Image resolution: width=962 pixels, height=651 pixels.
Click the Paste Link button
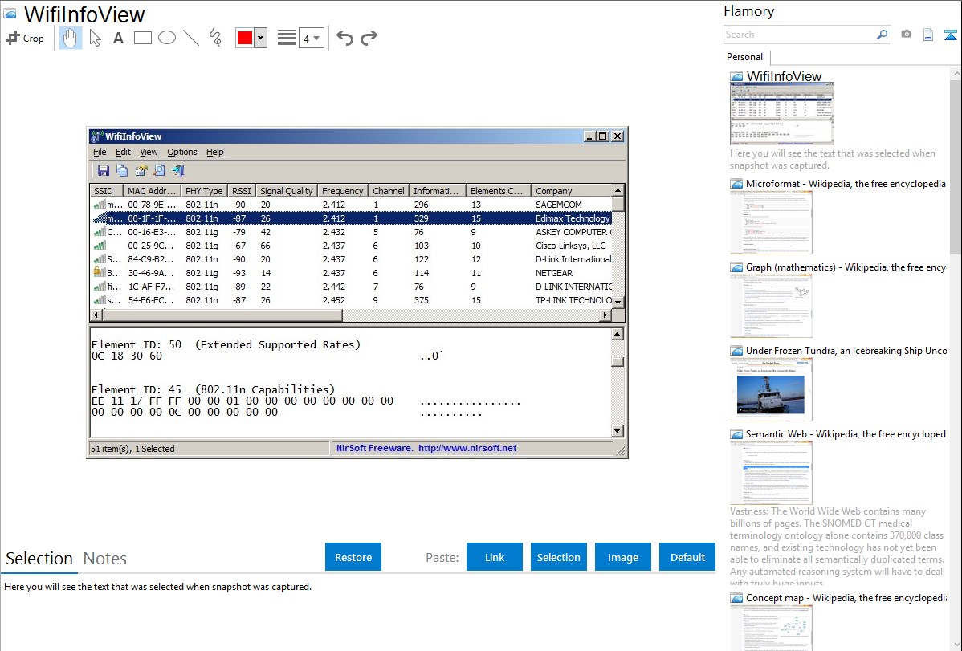(495, 557)
